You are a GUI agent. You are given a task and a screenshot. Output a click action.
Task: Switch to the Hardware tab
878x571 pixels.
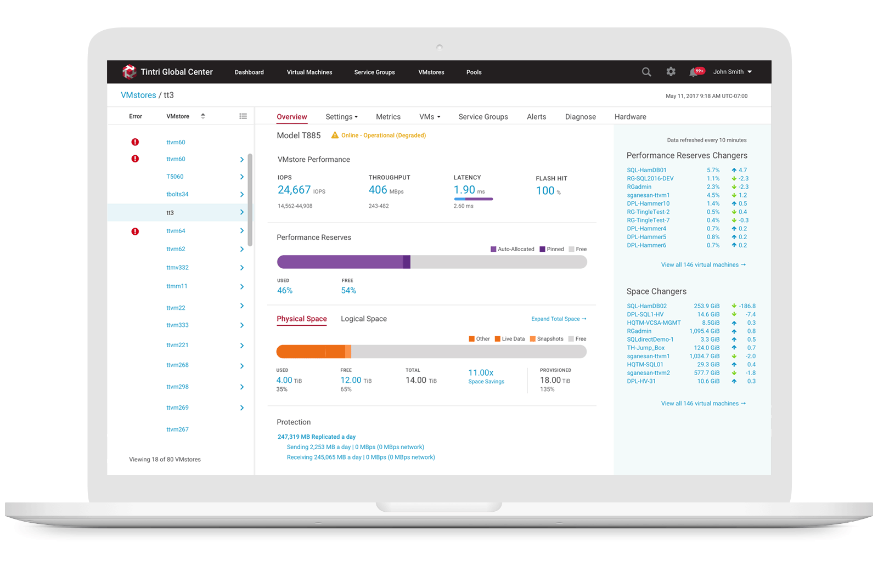pos(630,117)
